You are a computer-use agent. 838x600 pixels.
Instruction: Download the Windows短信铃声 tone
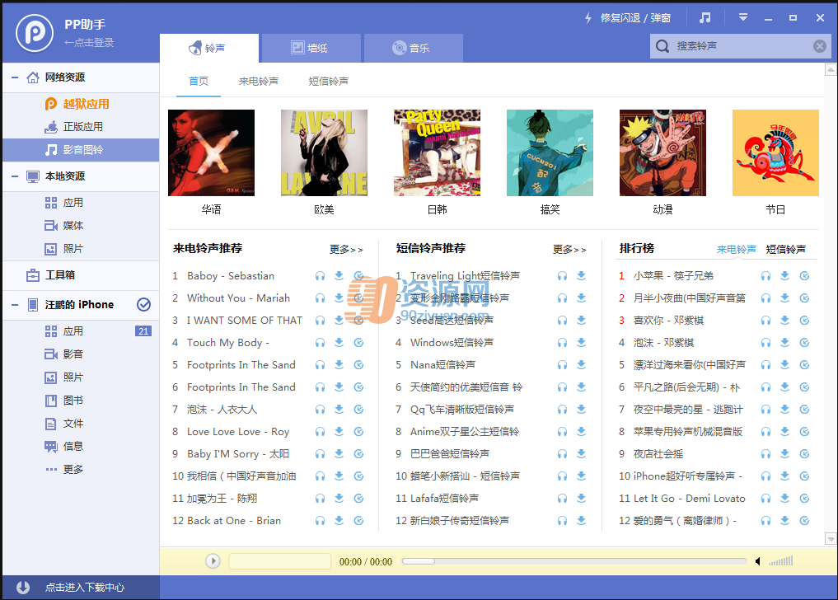pyautogui.click(x=582, y=342)
